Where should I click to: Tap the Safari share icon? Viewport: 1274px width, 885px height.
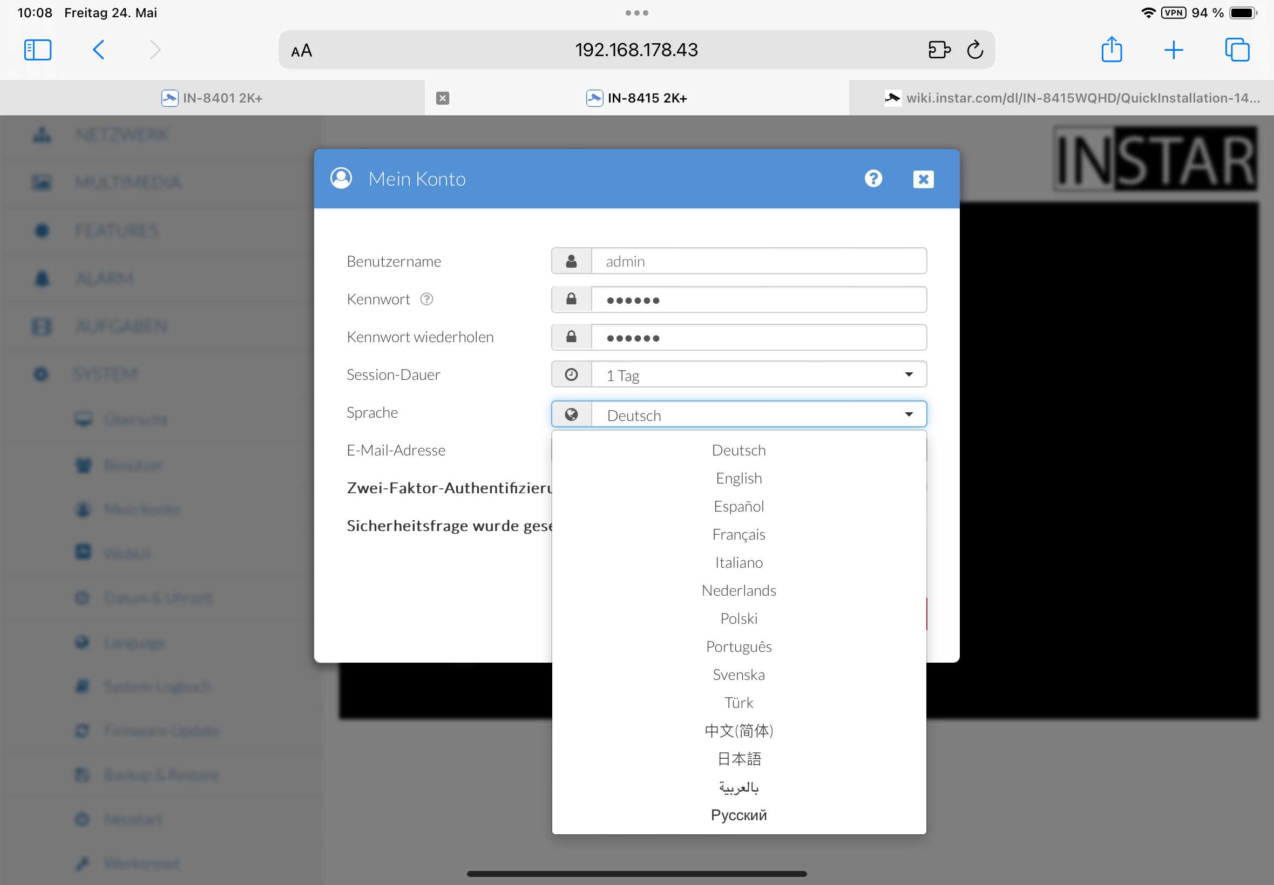click(1111, 50)
